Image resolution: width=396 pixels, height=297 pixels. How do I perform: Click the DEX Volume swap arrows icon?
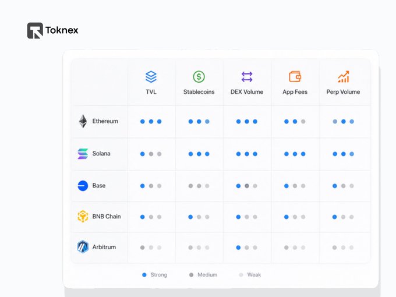click(x=247, y=77)
